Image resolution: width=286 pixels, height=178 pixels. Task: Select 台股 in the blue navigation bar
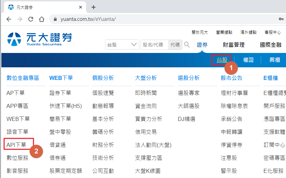[x=222, y=60]
